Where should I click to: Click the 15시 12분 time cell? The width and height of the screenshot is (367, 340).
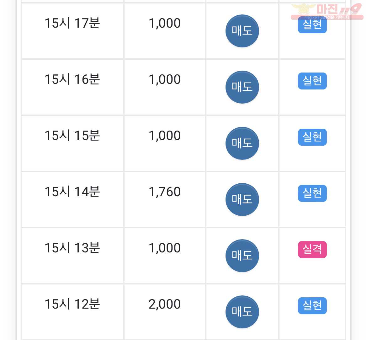tap(72, 312)
